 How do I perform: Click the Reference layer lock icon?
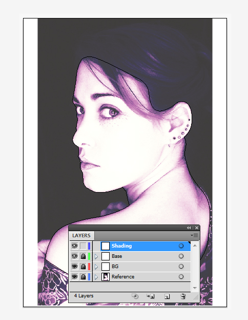[83, 277]
